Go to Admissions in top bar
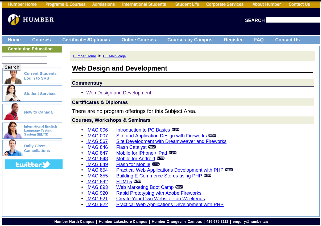Image resolution: width=321 pixels, height=226 pixels. (104, 4)
